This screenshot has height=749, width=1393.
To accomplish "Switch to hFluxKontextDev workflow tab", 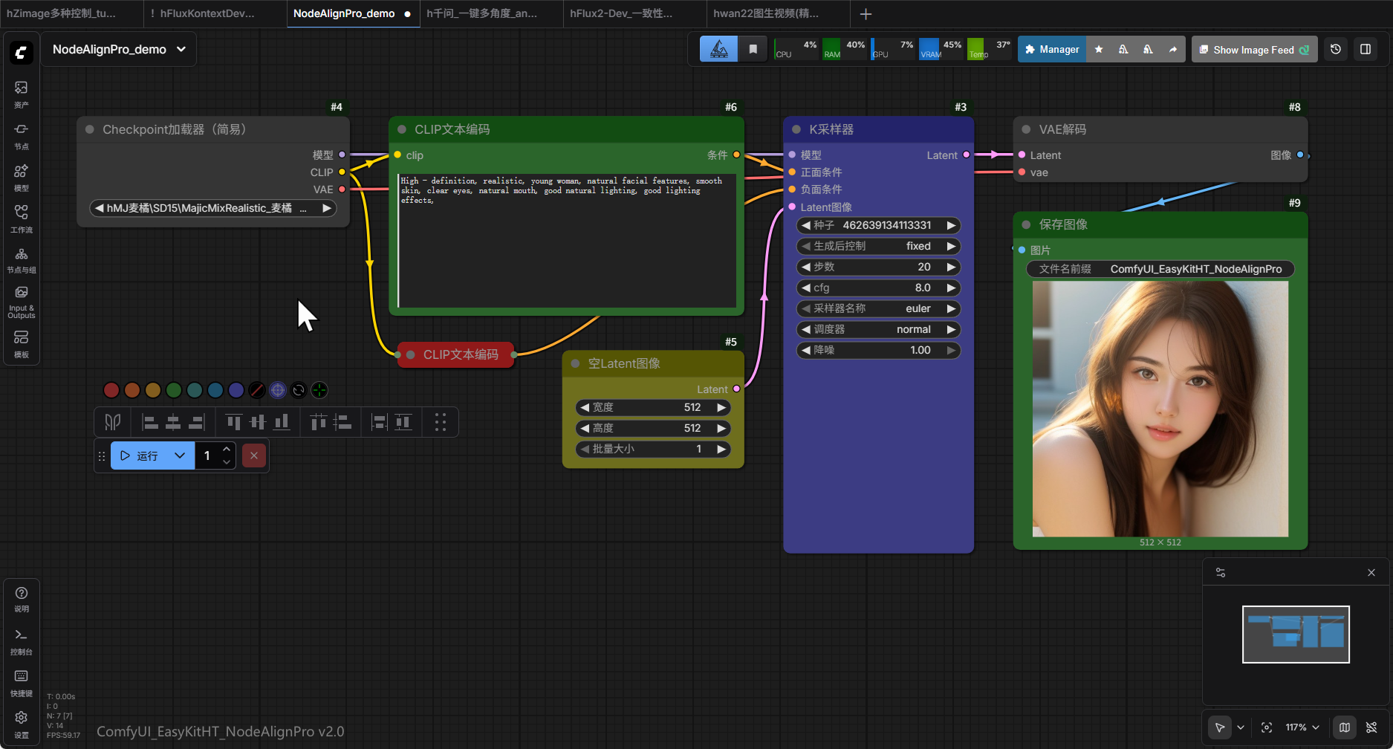I will coord(214,13).
